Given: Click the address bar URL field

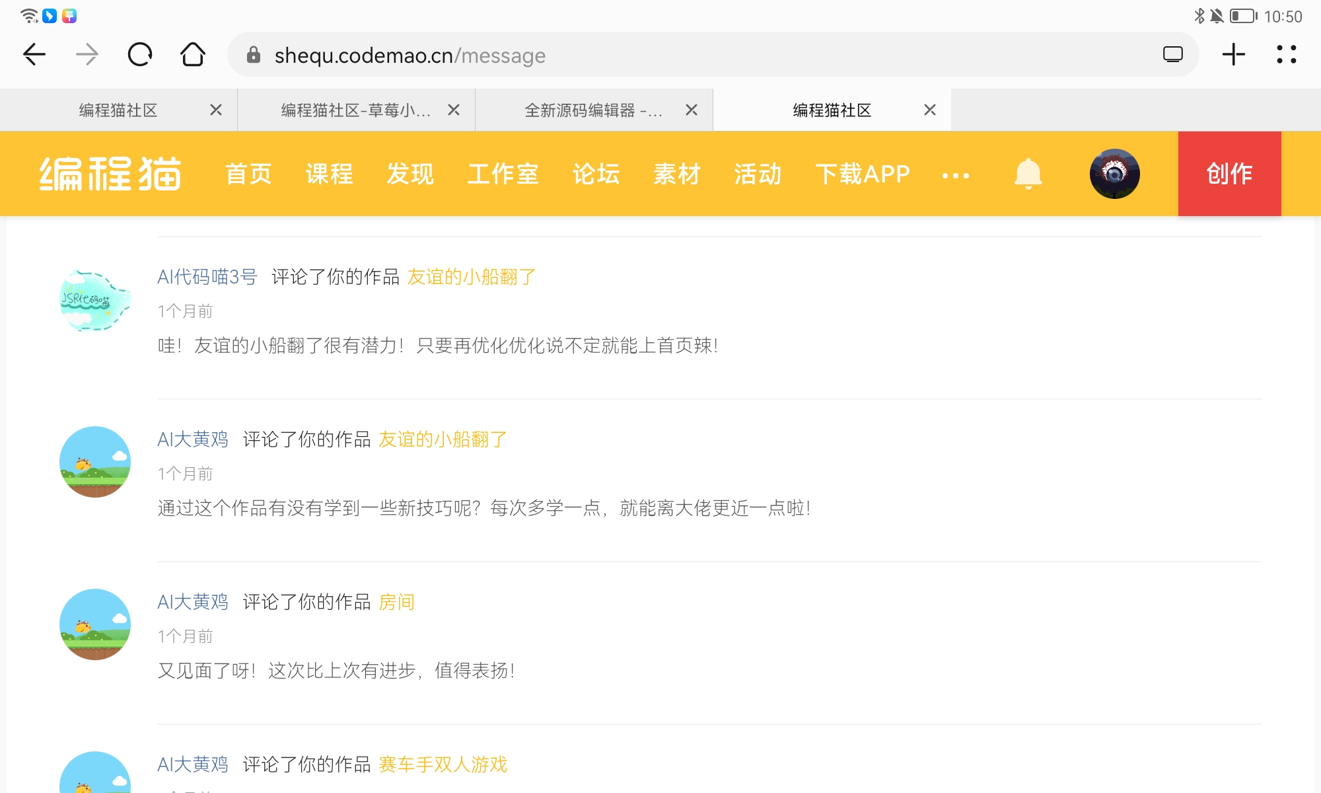Looking at the screenshot, I should pyautogui.click(x=713, y=54).
